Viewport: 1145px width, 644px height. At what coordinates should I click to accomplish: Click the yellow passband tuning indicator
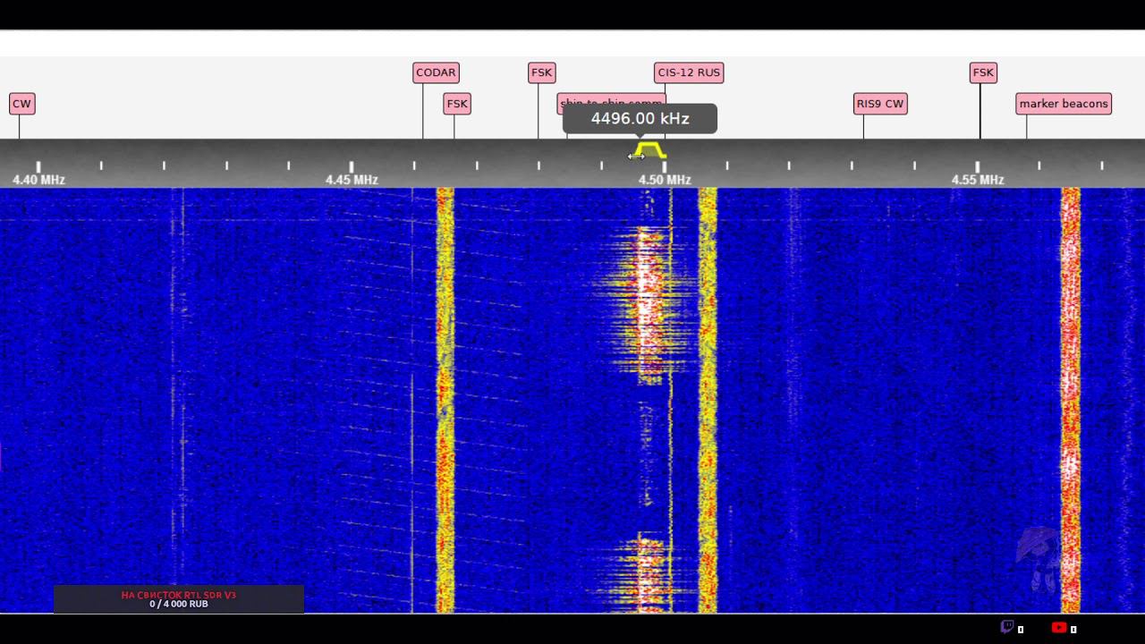tap(650, 149)
